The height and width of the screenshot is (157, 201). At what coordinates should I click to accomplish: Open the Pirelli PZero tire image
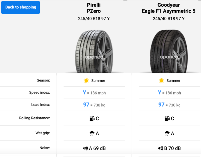(x=94, y=51)
